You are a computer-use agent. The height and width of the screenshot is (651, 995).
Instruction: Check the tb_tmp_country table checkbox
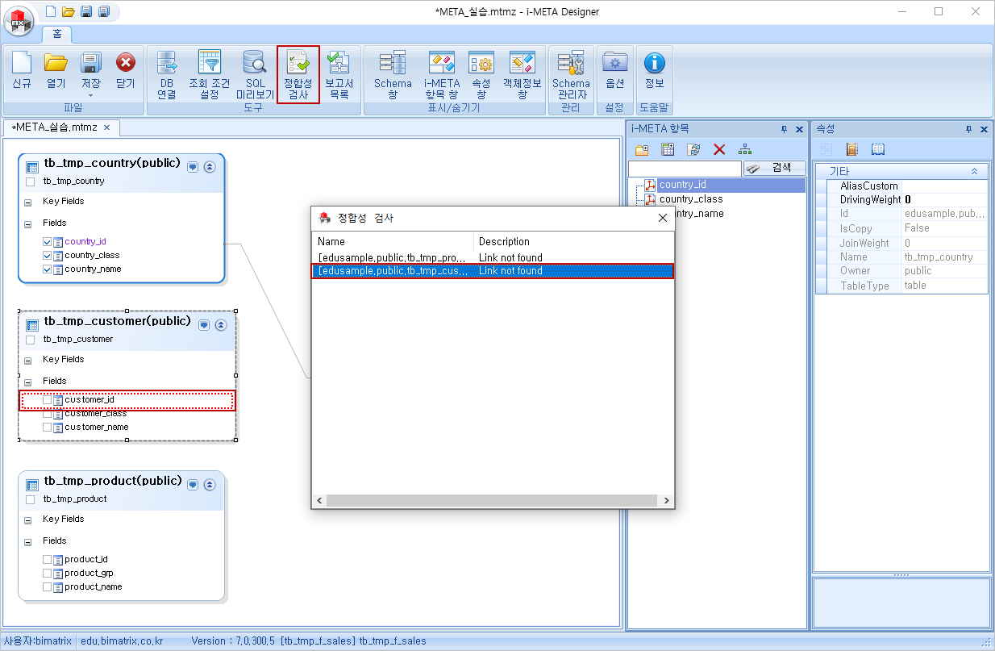31,182
